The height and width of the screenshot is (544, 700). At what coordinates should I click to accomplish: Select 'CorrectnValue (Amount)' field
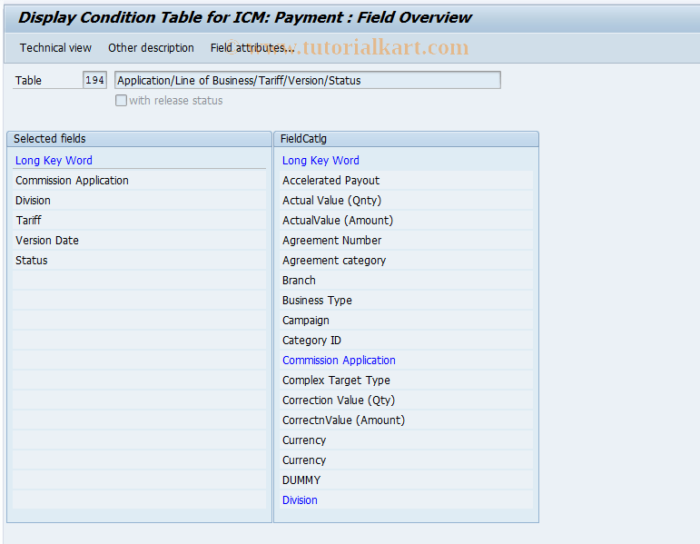(x=407, y=420)
